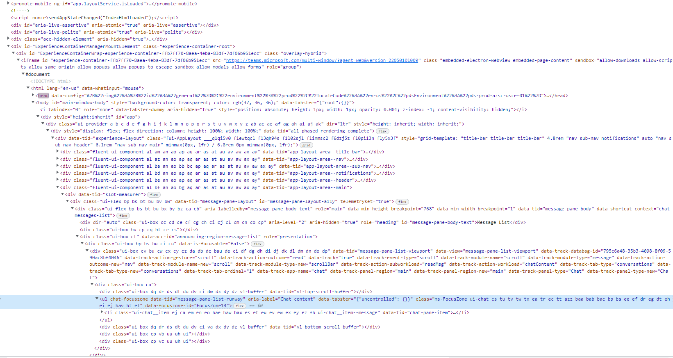Open the teams.microsoft.com multi-window src link
Screen dimensions: 673x358
tap(322, 60)
